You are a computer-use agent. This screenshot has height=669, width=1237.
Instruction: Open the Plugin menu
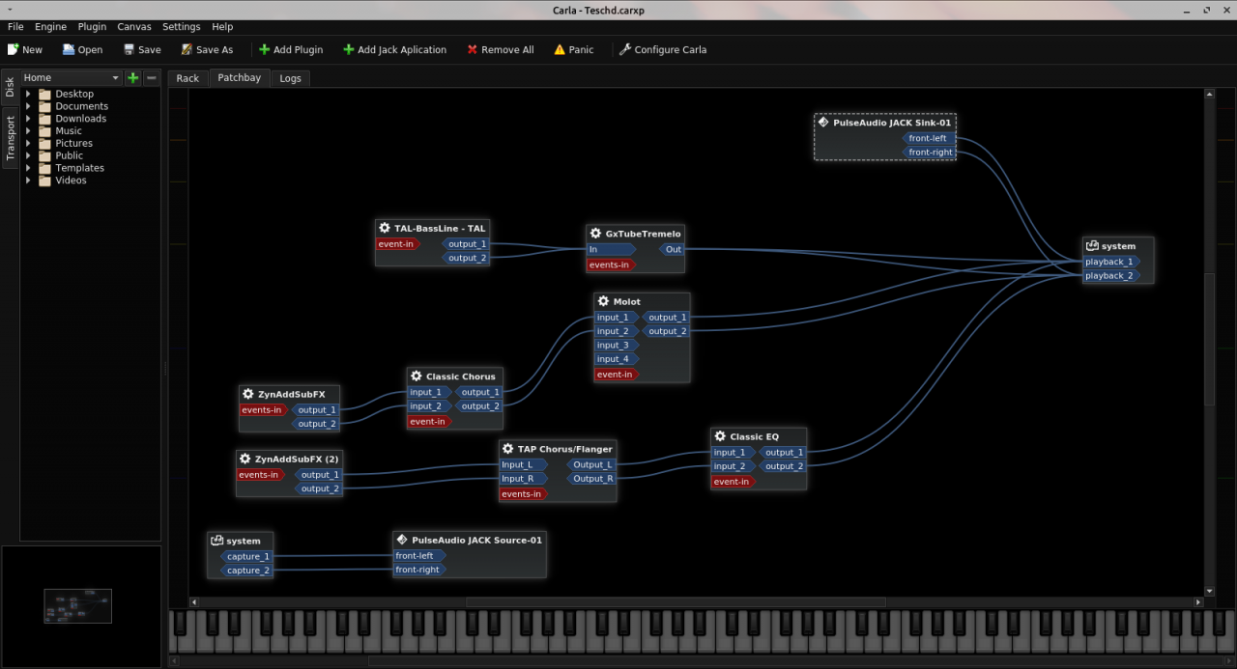(92, 27)
